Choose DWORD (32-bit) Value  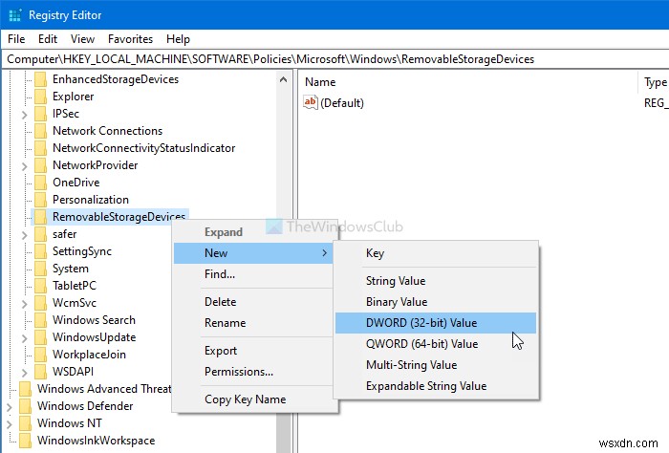click(x=436, y=323)
